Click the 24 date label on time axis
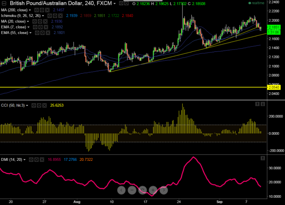285x205 pixels. [x=179, y=202]
